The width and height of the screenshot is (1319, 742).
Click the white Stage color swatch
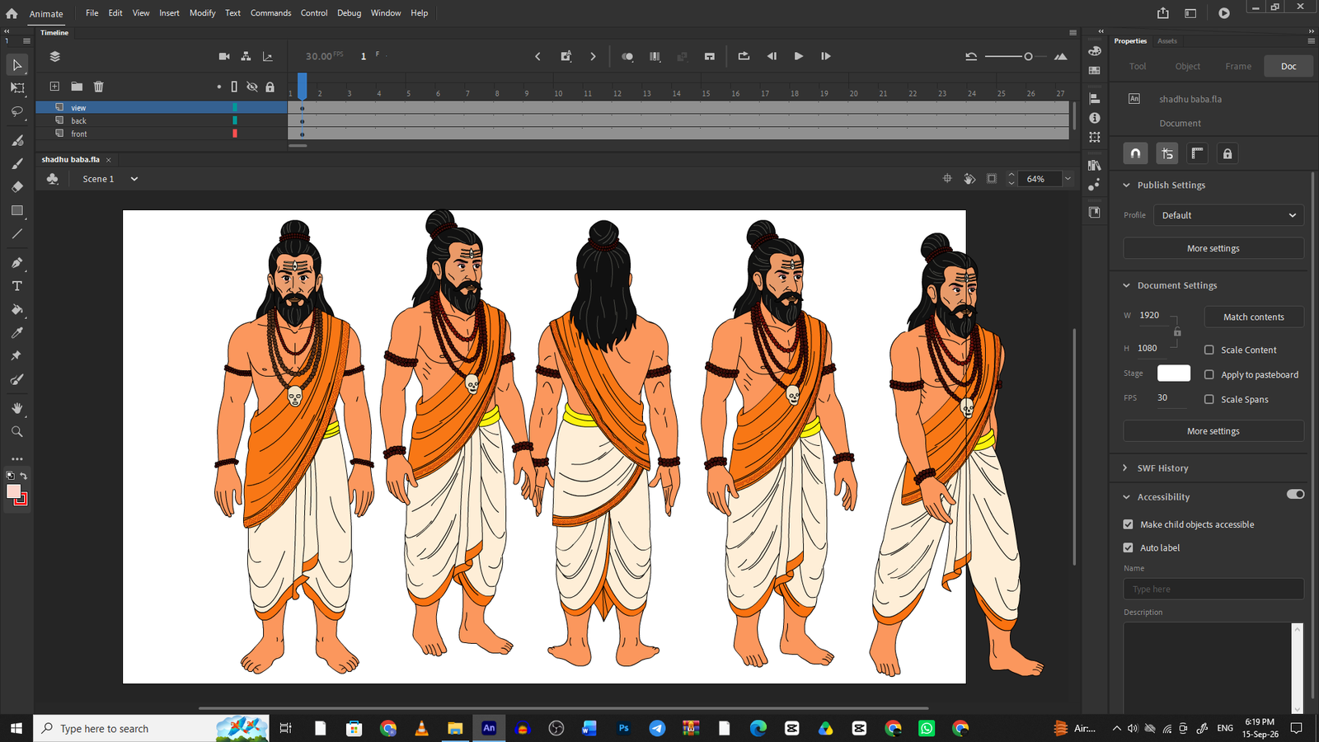(x=1174, y=373)
